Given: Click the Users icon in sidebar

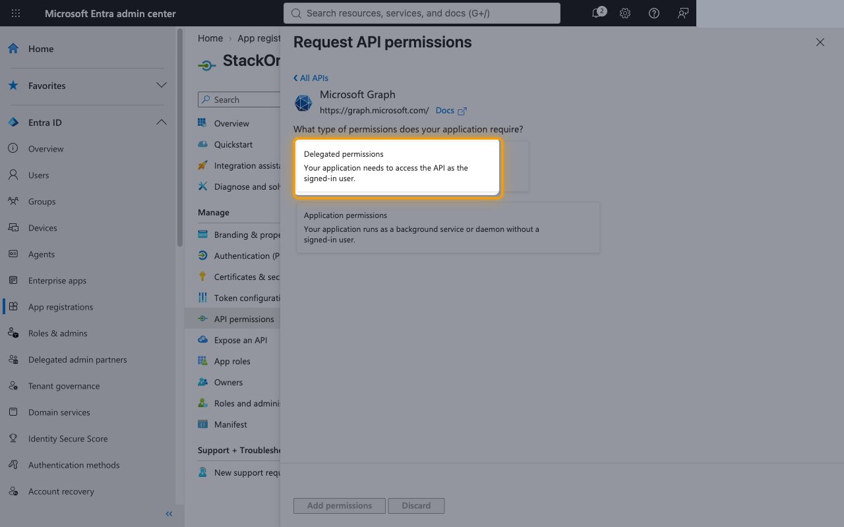Looking at the screenshot, I should pyautogui.click(x=13, y=175).
